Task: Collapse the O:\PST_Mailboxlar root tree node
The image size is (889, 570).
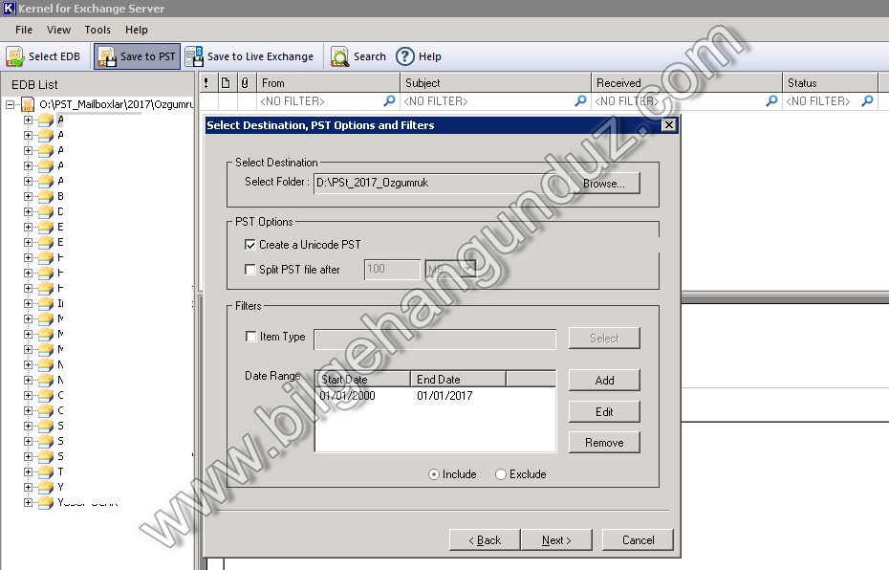Action: coord(11,104)
